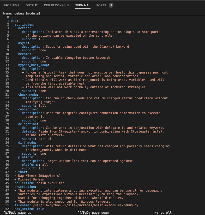Click the '^b/PgUp page up' hint
Screen dimensions: 205x215
pos(17,213)
